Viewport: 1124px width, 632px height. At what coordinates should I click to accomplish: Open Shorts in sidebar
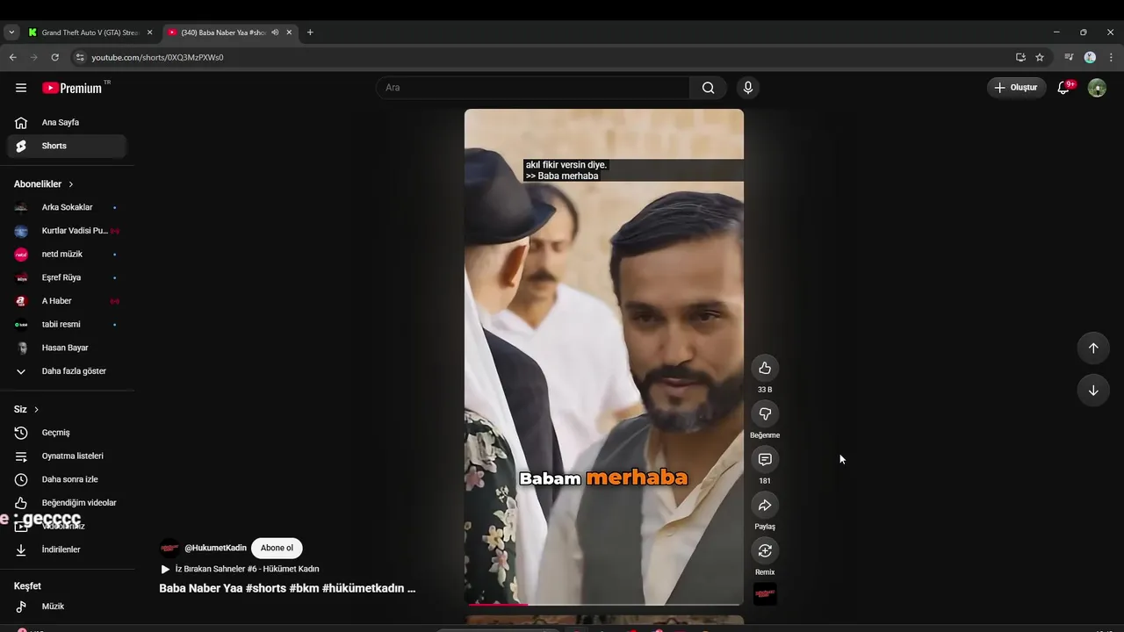[x=67, y=146]
